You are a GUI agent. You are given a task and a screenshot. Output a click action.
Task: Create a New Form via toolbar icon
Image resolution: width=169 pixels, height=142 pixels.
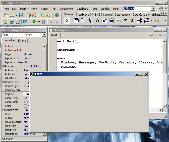click(25, 22)
